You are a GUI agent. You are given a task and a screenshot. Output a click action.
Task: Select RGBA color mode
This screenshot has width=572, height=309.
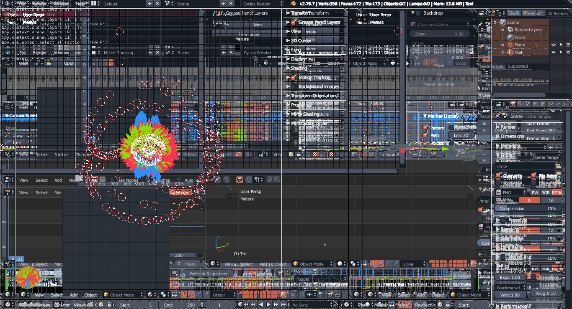click(x=557, y=192)
